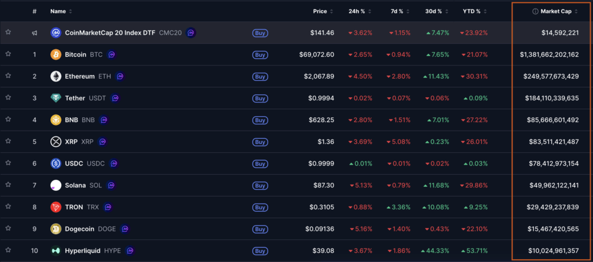Click the megaphone icon in CMC20 row

pyautogui.click(x=35, y=33)
